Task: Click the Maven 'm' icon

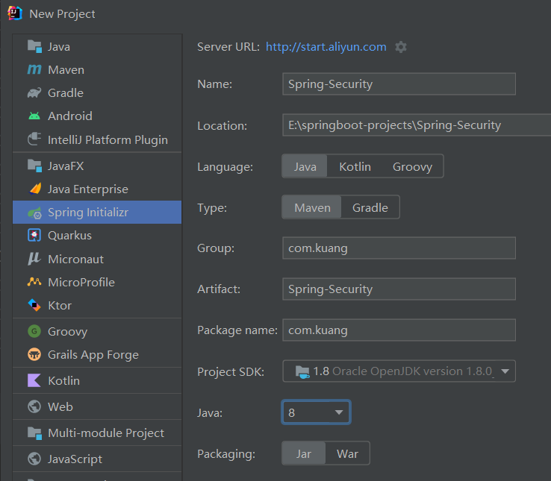Action: coord(34,69)
